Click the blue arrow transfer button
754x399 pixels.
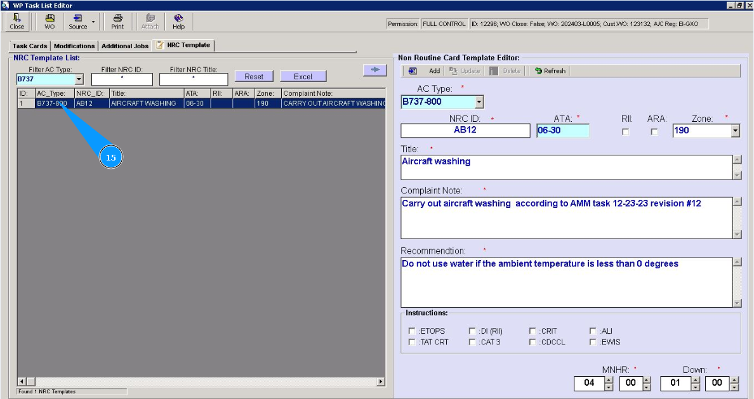[x=374, y=70]
